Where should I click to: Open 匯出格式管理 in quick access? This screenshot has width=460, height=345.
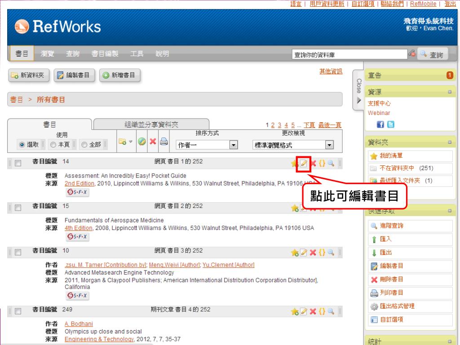(410, 306)
